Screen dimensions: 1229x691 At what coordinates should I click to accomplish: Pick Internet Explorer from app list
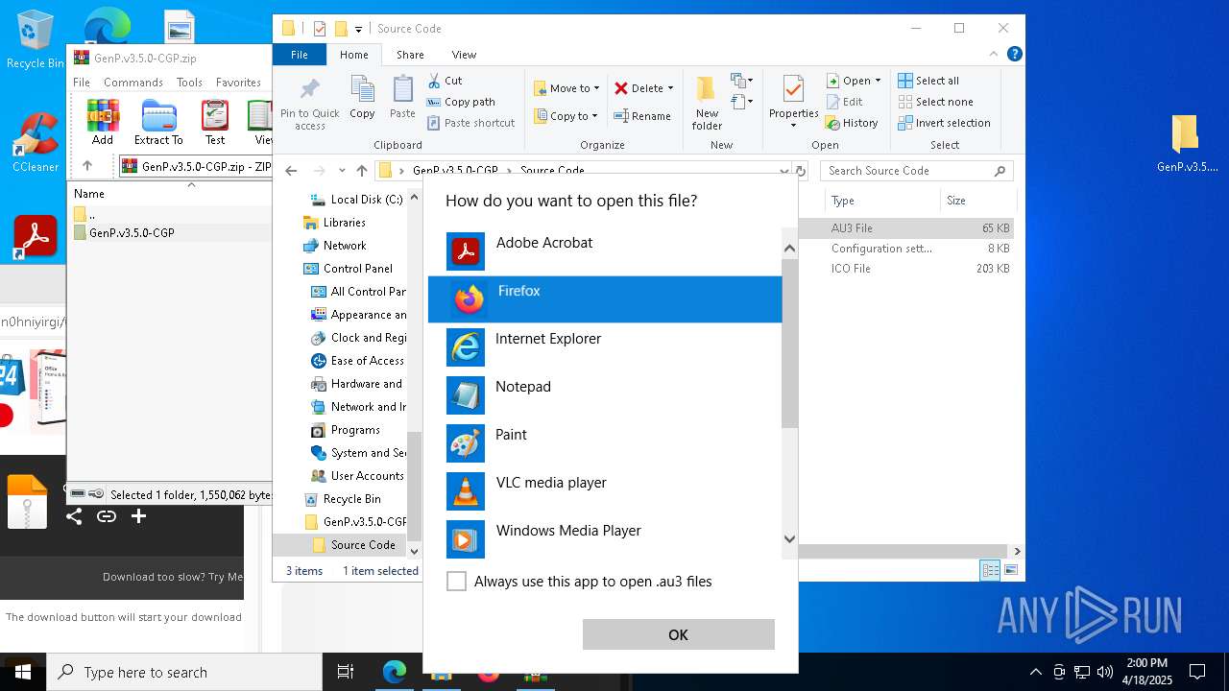(x=605, y=347)
